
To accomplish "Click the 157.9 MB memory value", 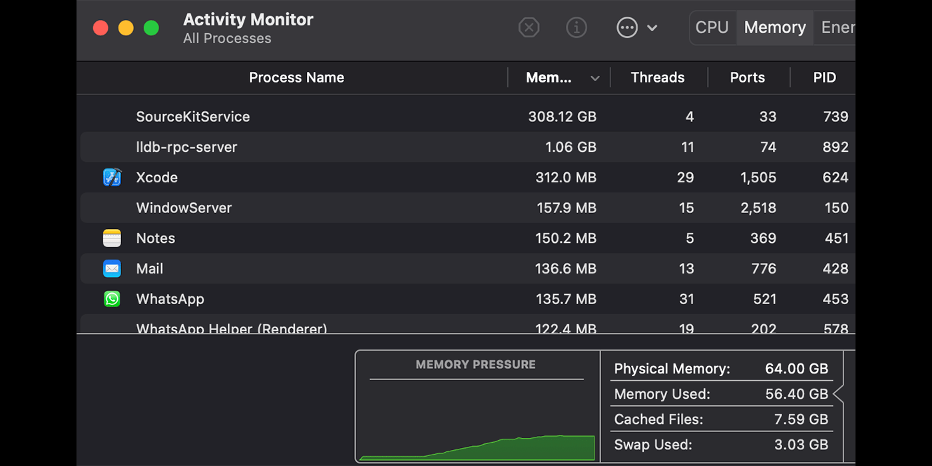I will click(567, 208).
